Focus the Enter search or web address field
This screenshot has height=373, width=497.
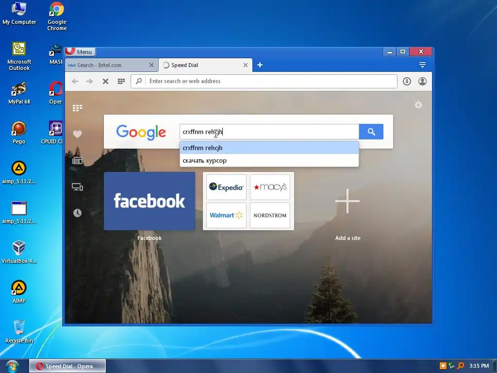(264, 81)
